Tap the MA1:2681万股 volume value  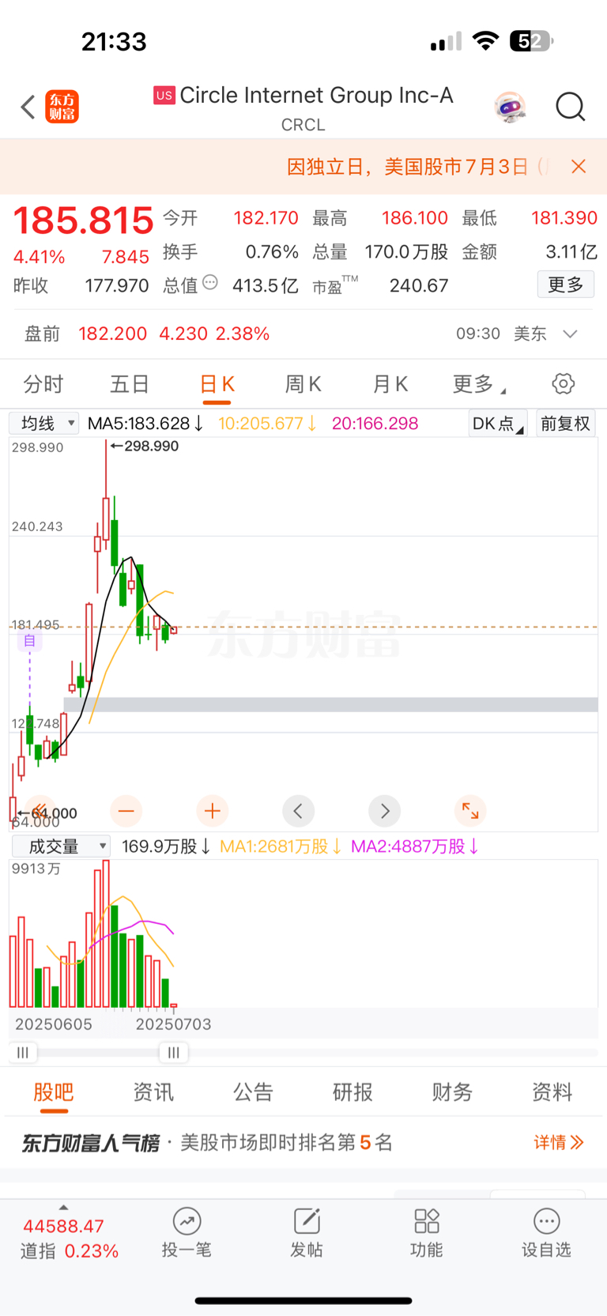point(281,847)
